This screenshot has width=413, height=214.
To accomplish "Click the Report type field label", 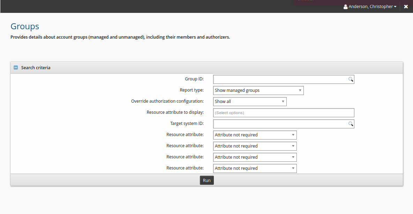I will [x=192, y=90].
